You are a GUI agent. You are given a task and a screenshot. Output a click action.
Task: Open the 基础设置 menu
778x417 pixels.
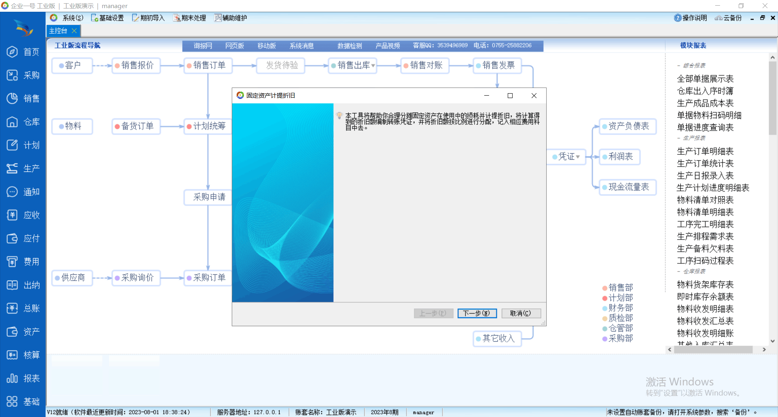click(107, 18)
